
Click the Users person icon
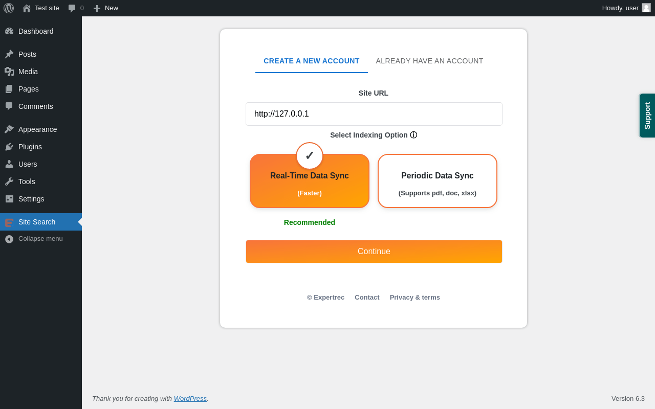click(x=9, y=164)
